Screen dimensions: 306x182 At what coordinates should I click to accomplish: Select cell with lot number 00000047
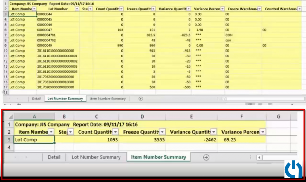tap(58, 30)
